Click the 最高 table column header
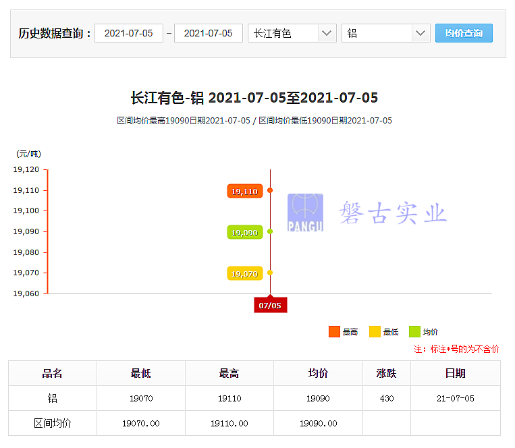The height and width of the screenshot is (448, 515). (x=229, y=373)
